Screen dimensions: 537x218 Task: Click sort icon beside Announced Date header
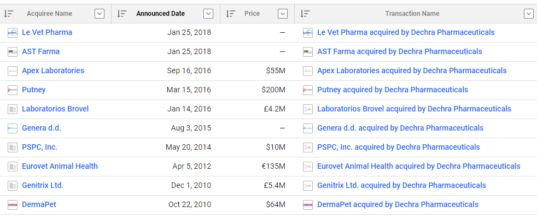122,14
